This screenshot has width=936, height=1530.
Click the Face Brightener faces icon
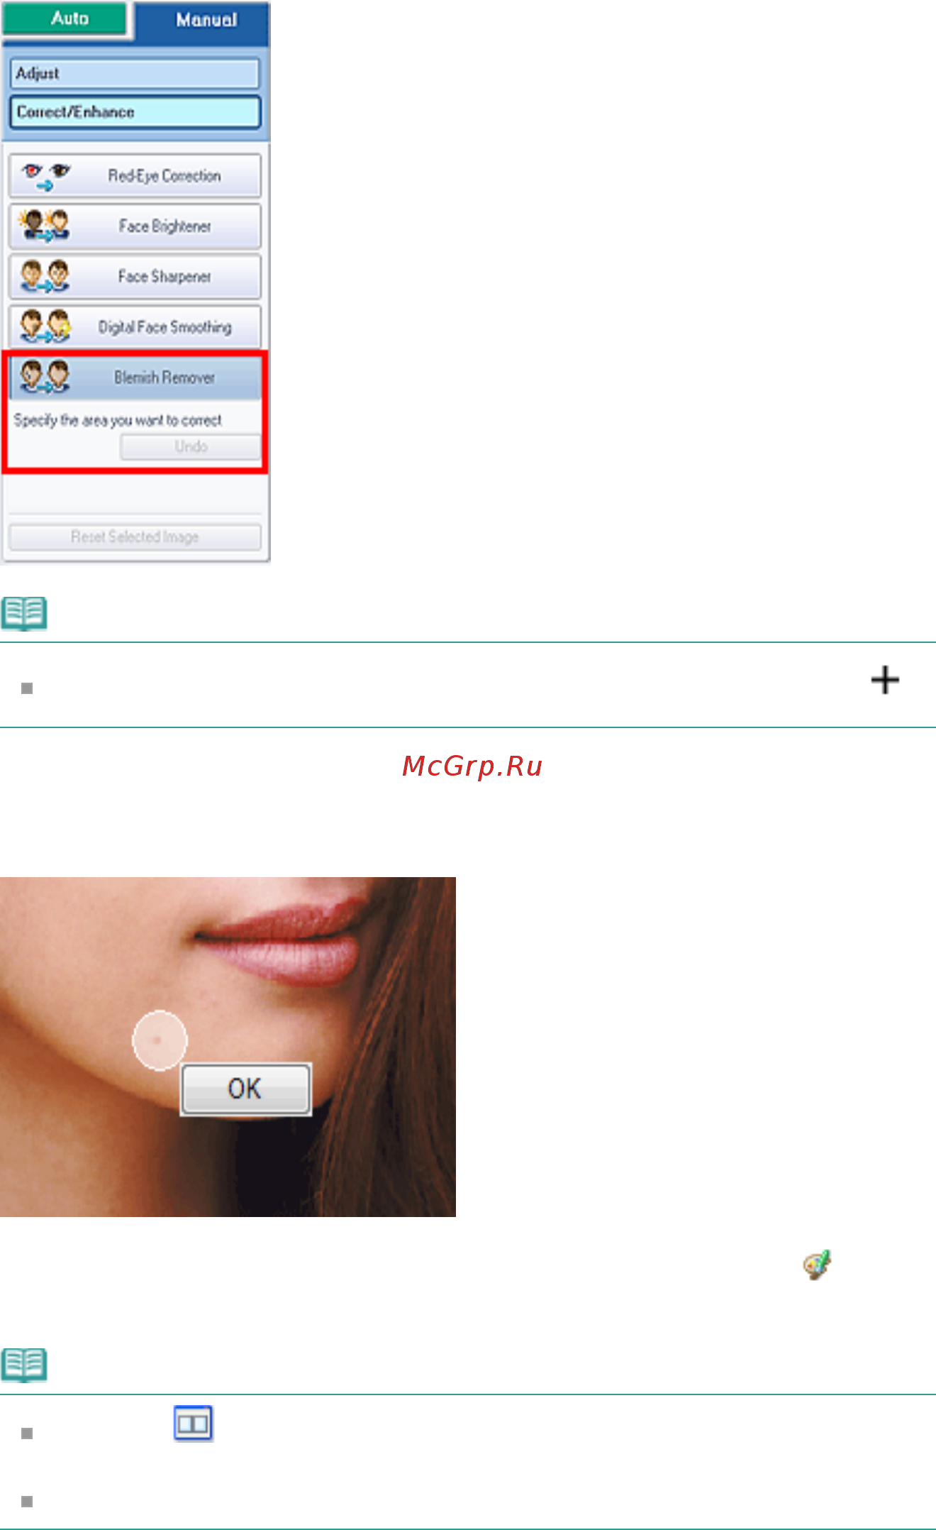pos(45,226)
